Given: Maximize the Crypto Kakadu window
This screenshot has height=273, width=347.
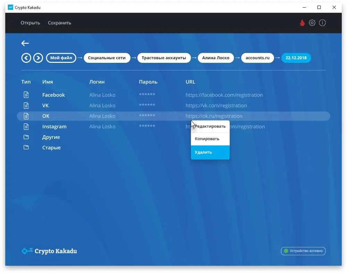Looking at the screenshot, I should (x=319, y=7).
